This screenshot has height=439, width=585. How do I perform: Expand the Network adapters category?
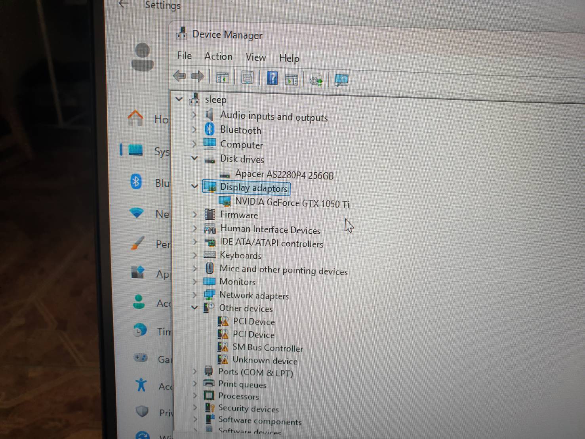click(x=194, y=295)
